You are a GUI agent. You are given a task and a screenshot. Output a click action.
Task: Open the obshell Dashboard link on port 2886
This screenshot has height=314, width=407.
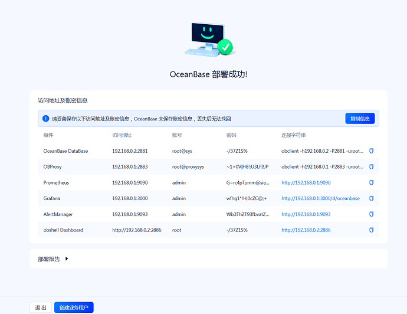click(x=306, y=230)
